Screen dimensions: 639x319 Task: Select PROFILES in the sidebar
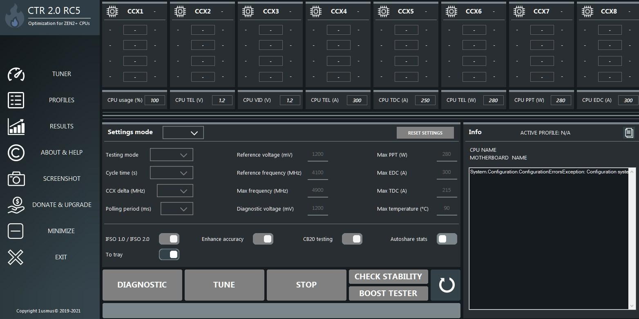point(15,100)
